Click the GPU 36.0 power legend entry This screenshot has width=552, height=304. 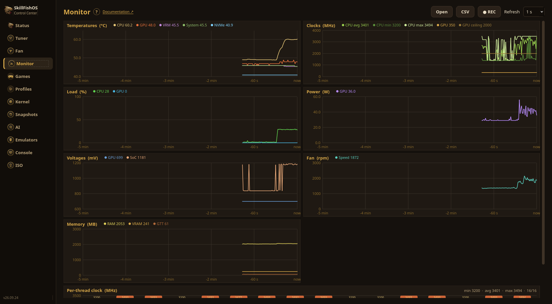(346, 91)
